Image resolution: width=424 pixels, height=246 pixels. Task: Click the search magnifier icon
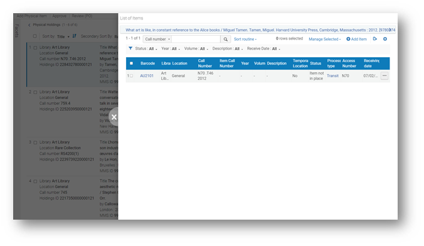point(225,40)
